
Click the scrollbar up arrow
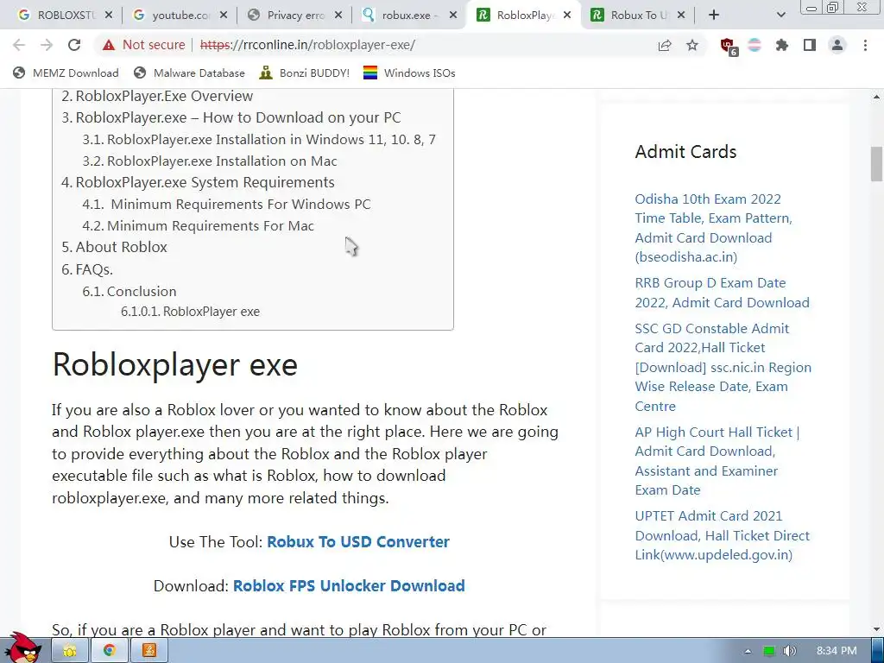pyautogui.click(x=877, y=97)
